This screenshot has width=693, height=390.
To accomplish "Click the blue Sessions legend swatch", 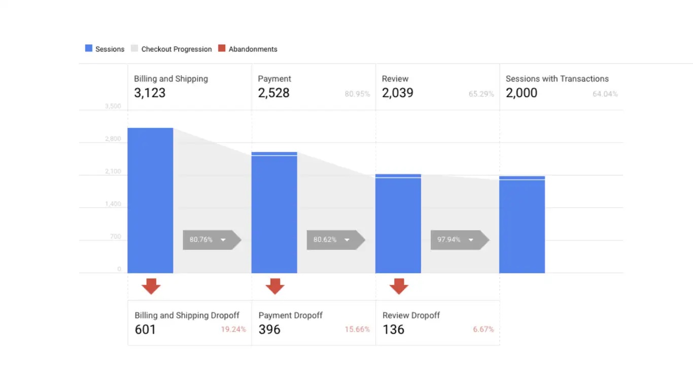I will click(89, 49).
